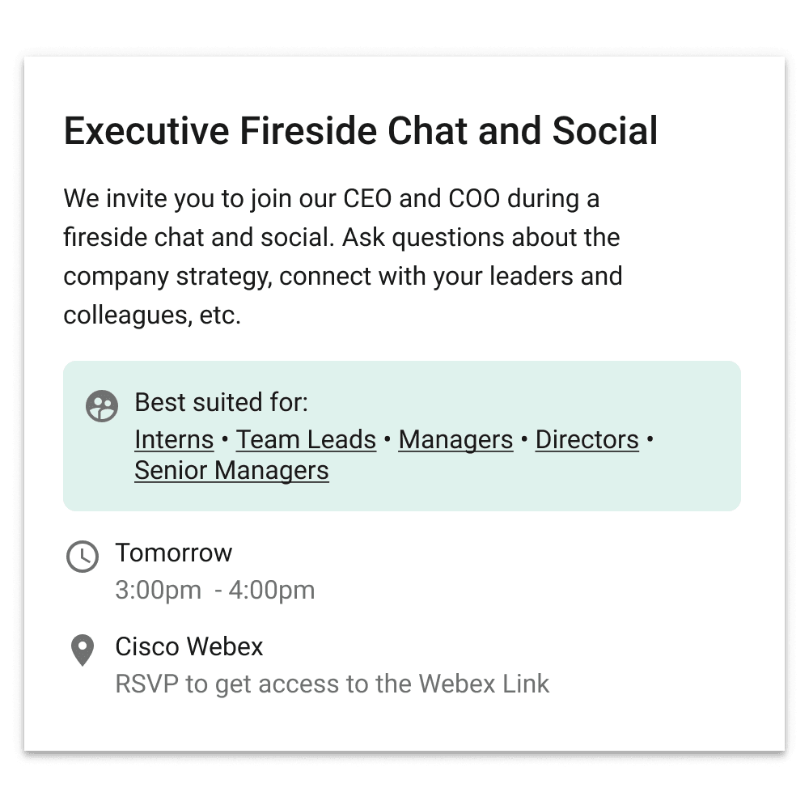
Task: Select the Senior Managers link
Action: coord(231,471)
